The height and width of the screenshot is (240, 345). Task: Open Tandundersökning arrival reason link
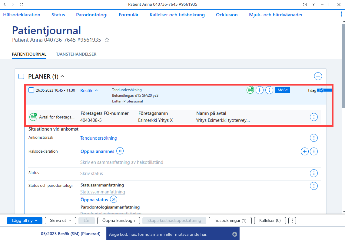click(98, 138)
